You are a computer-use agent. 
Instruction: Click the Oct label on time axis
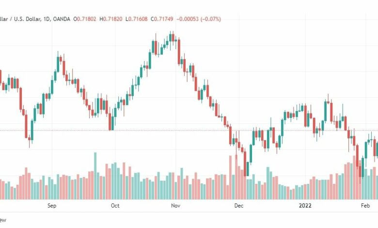click(x=115, y=206)
